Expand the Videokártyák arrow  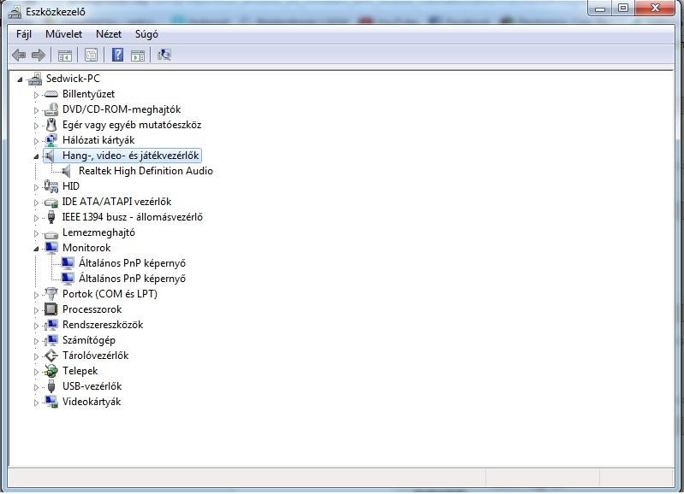click(36, 403)
